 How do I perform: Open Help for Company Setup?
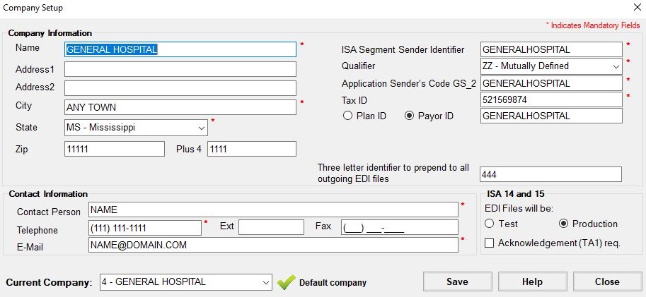coord(532,281)
